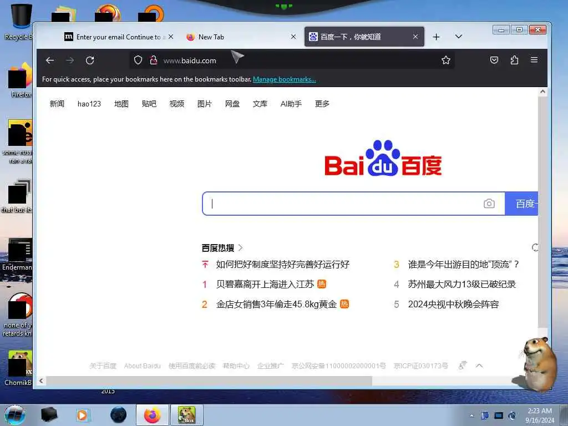
Task: Open 帮助中心 footer link
Action: point(236,366)
